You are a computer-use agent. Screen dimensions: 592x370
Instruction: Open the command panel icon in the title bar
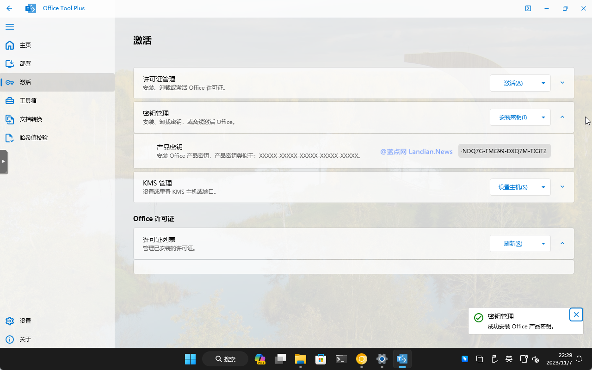tap(528, 8)
